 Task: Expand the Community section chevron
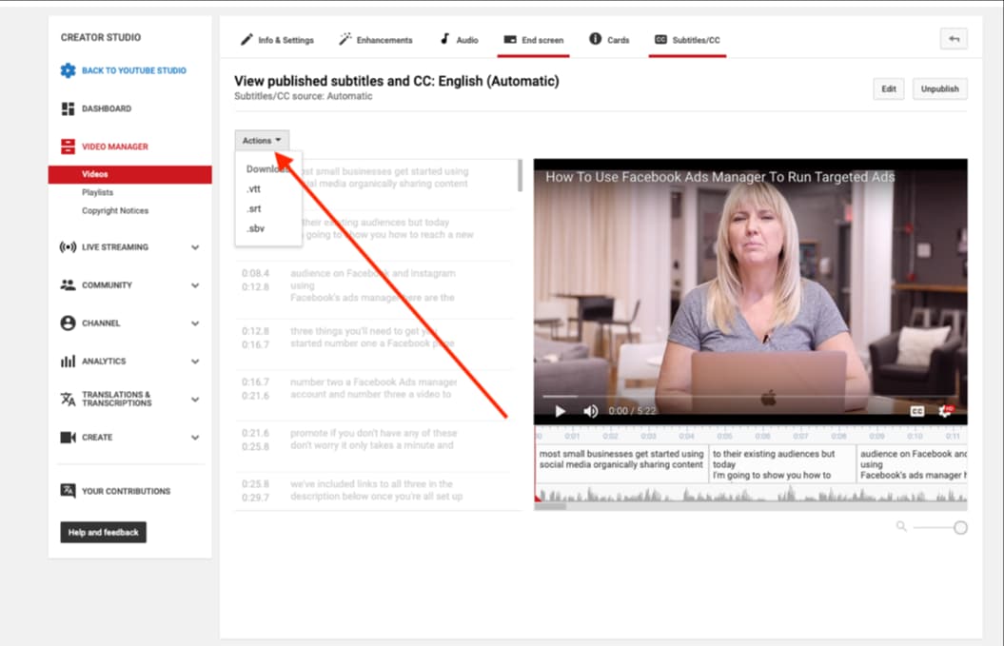click(195, 285)
